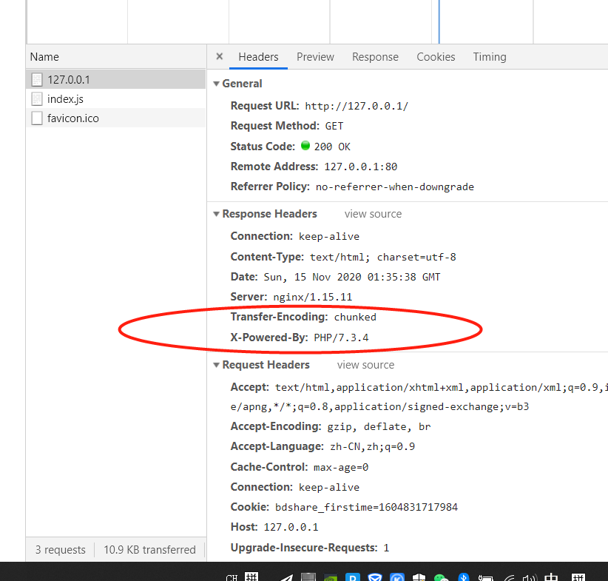Click the NVIDIA system tray icon
Image resolution: width=608 pixels, height=581 pixels.
331,576
